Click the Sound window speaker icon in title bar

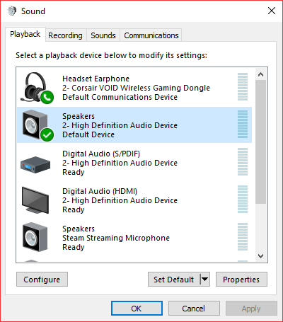[x=12, y=11]
